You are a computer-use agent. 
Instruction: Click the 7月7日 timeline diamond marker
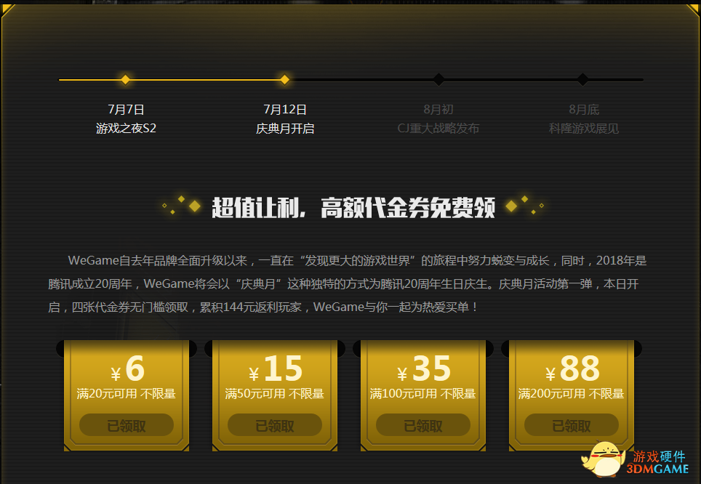point(126,79)
